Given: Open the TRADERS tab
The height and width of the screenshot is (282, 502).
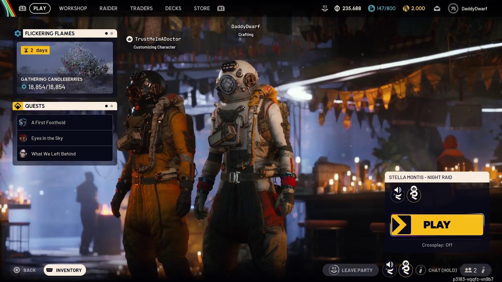Looking at the screenshot, I should pyautogui.click(x=141, y=8).
